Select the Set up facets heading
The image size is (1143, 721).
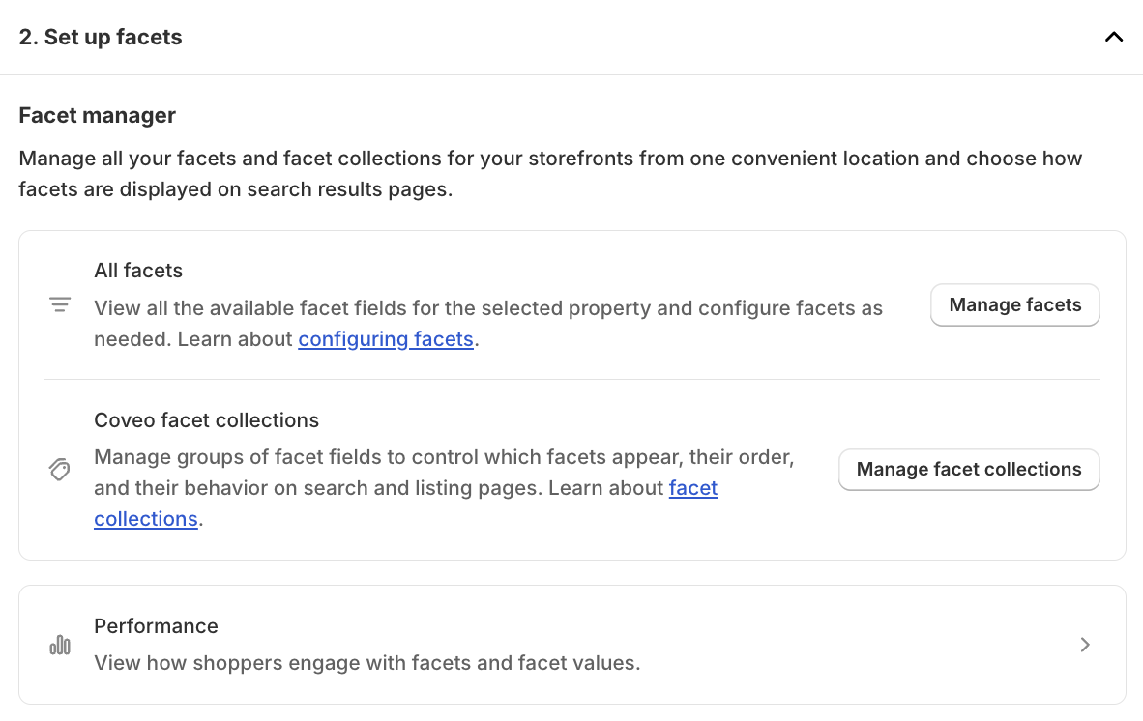(100, 37)
